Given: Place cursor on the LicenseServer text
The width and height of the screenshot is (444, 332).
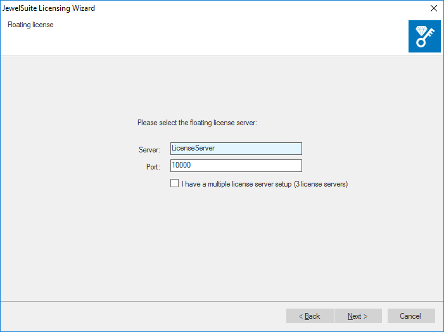Looking at the screenshot, I should pos(194,149).
